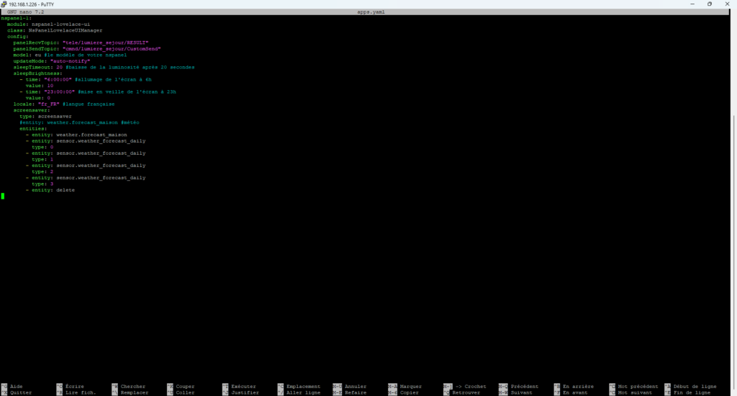Click the sleepTimeout comment about luminosité
Viewport: 737px width, 396px height.
click(130, 67)
